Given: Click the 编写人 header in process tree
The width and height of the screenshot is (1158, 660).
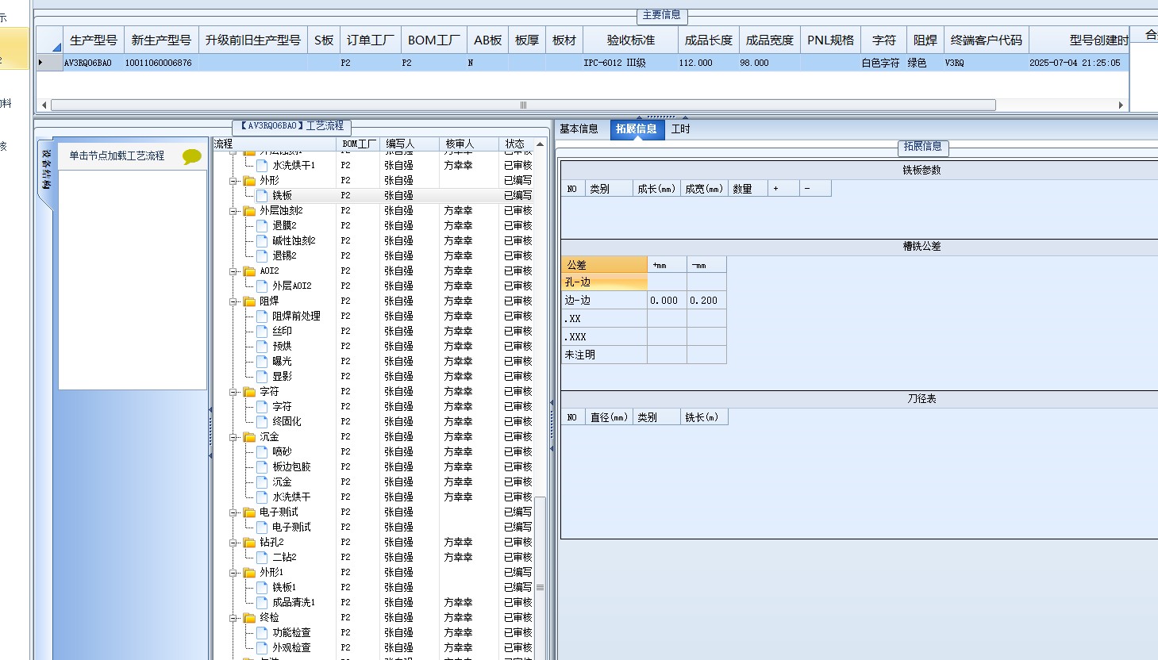Looking at the screenshot, I should 410,144.
